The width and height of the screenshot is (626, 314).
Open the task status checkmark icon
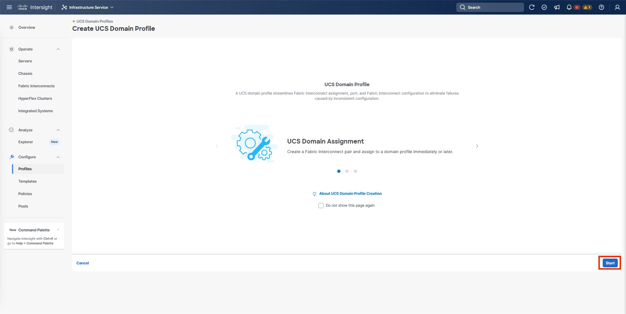[x=544, y=7]
